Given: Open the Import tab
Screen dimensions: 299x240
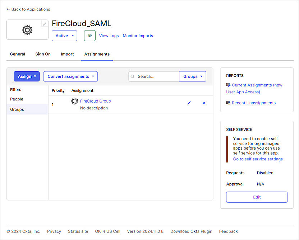Looking at the screenshot, I should click(x=67, y=54).
